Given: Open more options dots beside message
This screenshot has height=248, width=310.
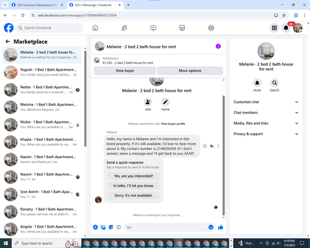Looking at the screenshot, I should [218, 146].
